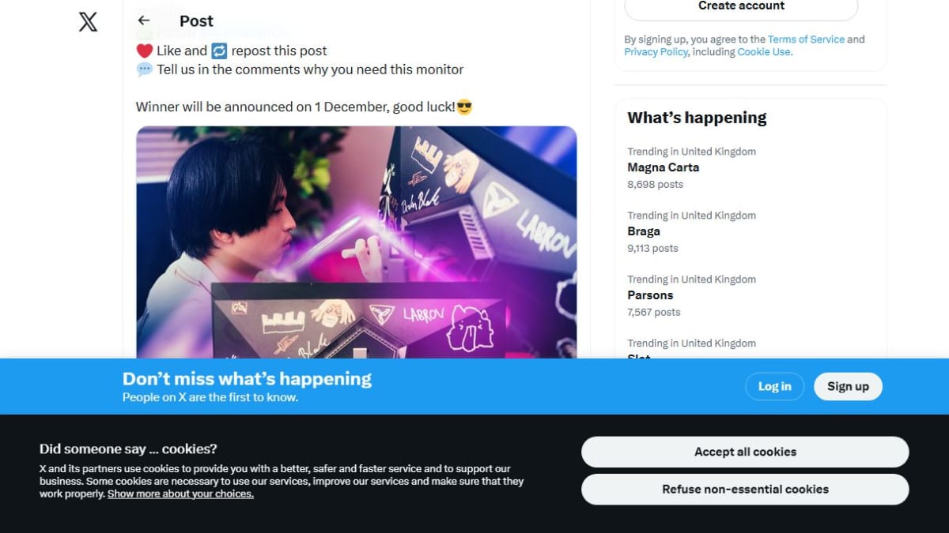
Task: Click the blue repost emoji
Action: point(219,51)
